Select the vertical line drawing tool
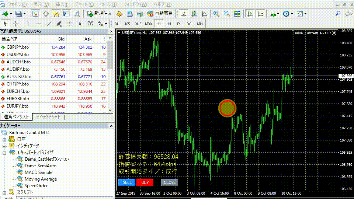The image size is (354, 199). [x=28, y=24]
